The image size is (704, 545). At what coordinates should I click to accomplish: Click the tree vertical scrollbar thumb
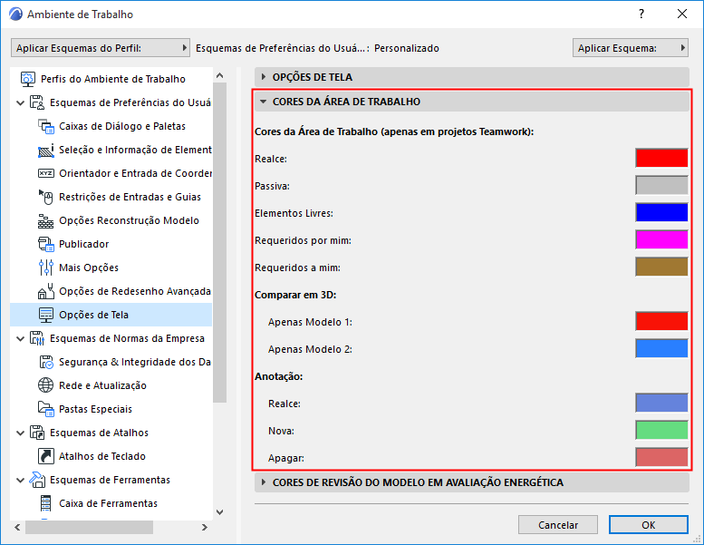point(219,243)
